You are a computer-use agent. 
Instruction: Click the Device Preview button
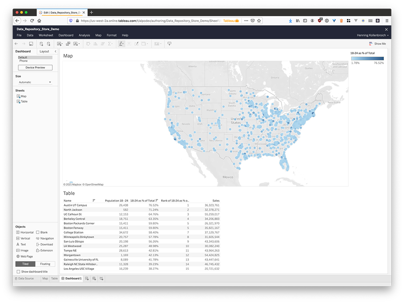point(35,68)
